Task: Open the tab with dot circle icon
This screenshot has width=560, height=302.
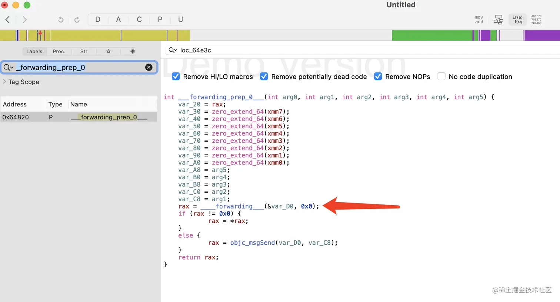Action: click(133, 51)
